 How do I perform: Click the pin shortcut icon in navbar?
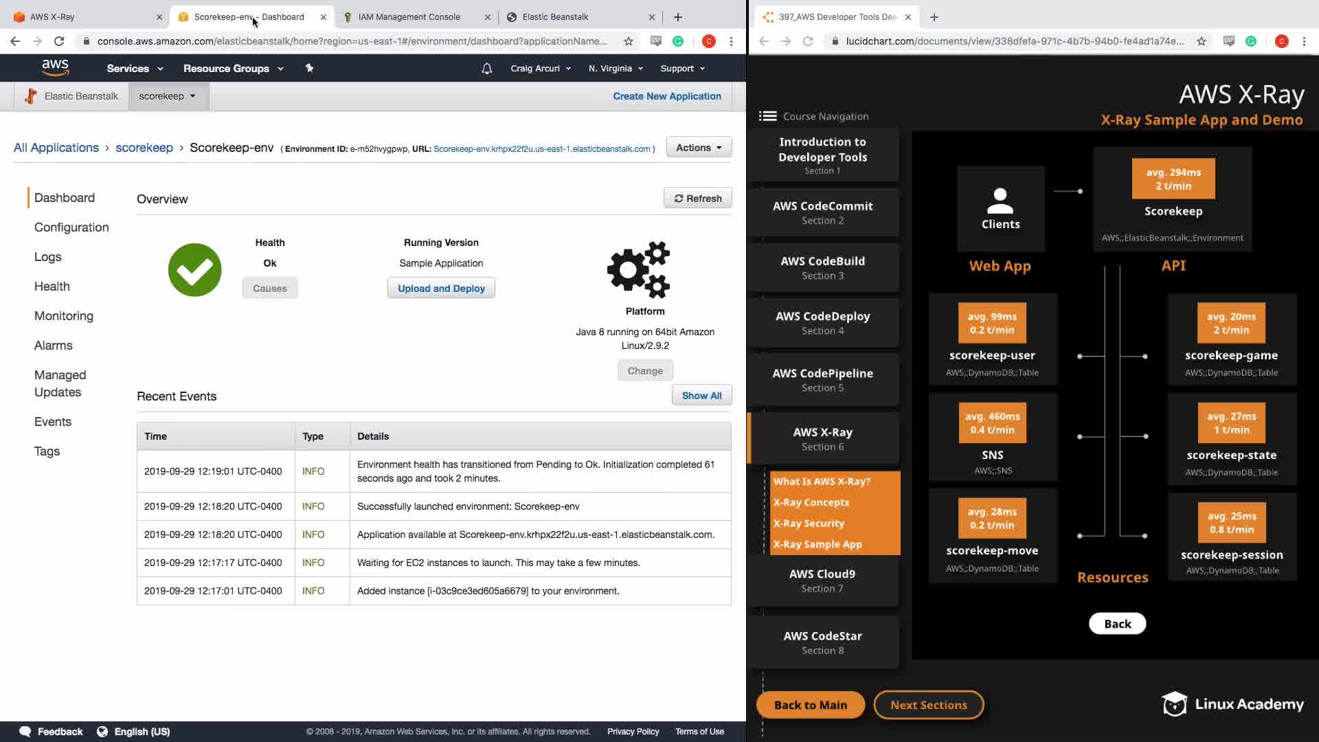(309, 68)
